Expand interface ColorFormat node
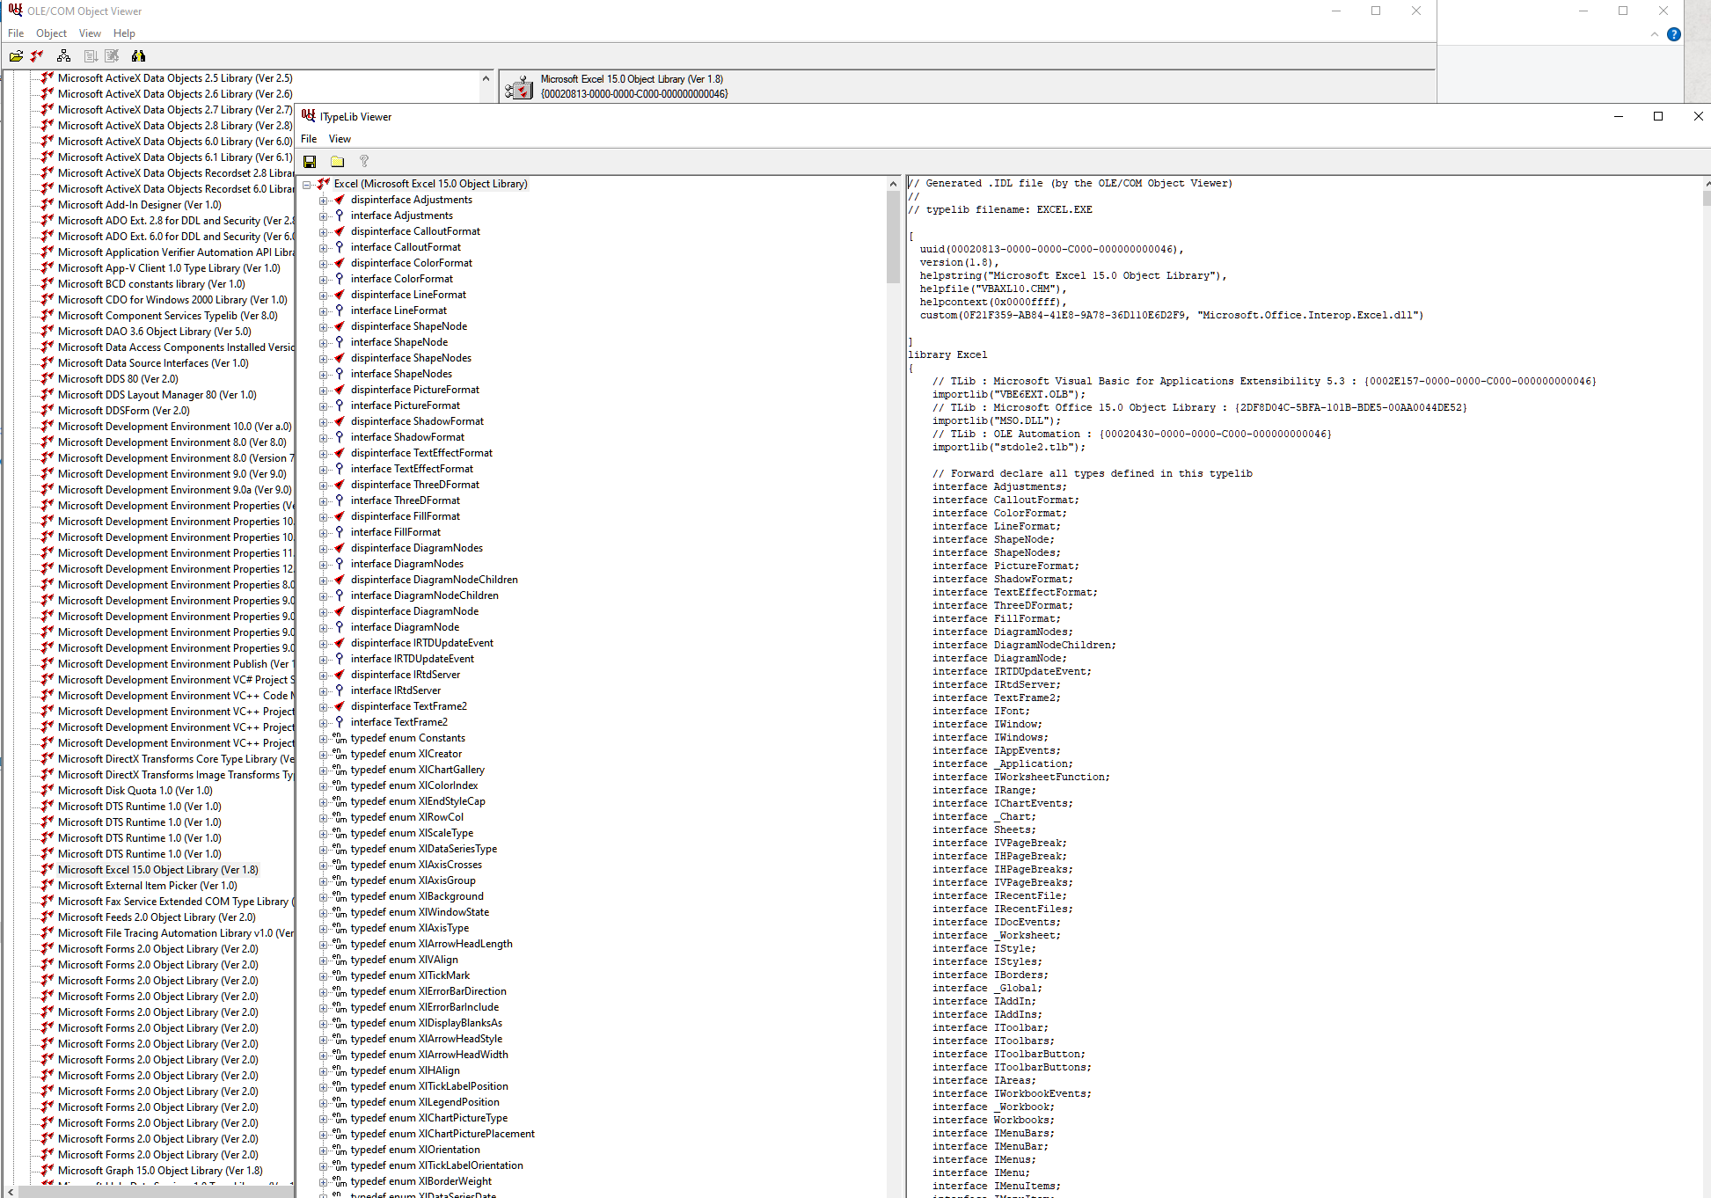1711x1198 pixels. [323, 280]
